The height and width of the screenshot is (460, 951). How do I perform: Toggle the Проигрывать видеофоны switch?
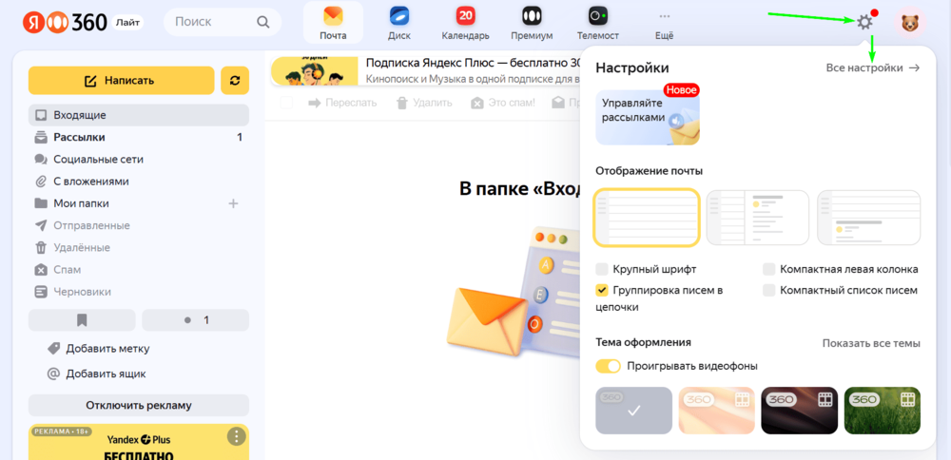pos(609,366)
